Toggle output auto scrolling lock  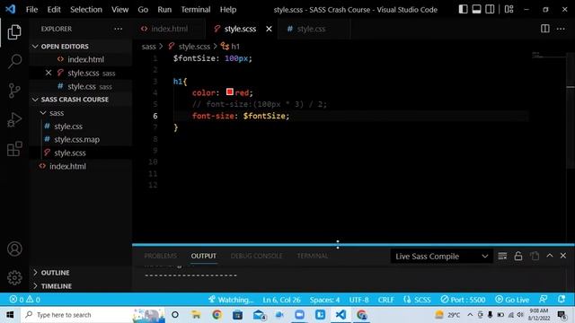pos(518,256)
